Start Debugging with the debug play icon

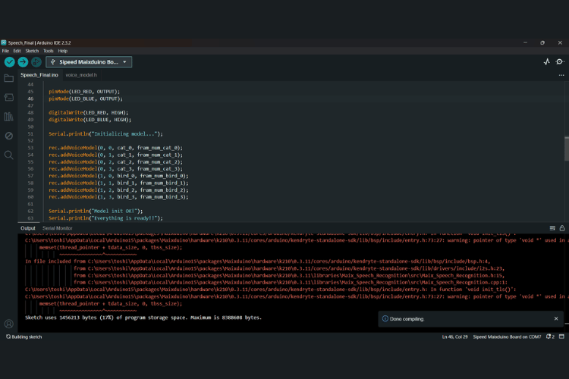[x=36, y=62]
